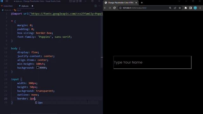The width and height of the screenshot is (203, 114).
Task: Split the editor to the right
Action: 95,6
